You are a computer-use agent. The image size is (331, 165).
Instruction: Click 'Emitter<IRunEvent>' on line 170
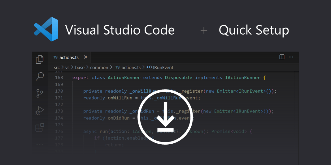click(x=242, y=91)
